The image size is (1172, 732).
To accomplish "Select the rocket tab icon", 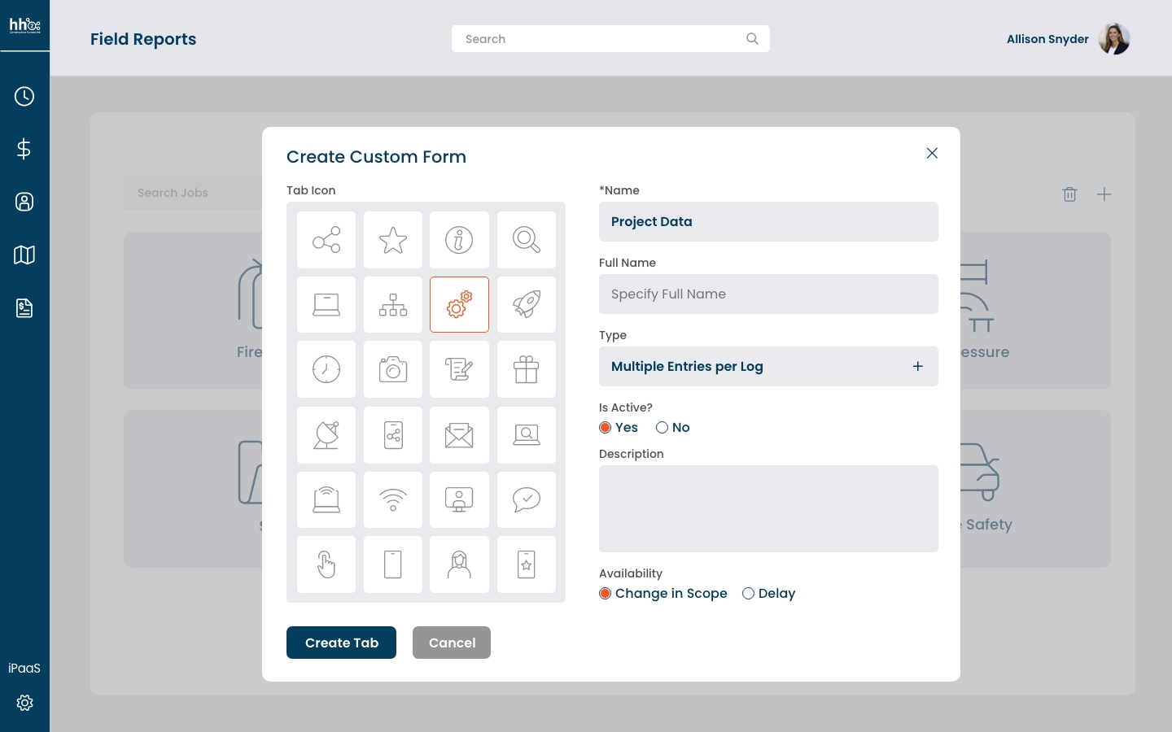I will coord(527,305).
